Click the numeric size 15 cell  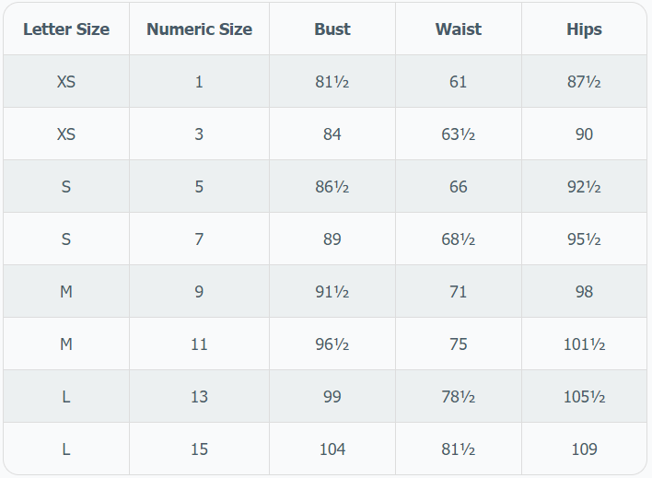199,449
